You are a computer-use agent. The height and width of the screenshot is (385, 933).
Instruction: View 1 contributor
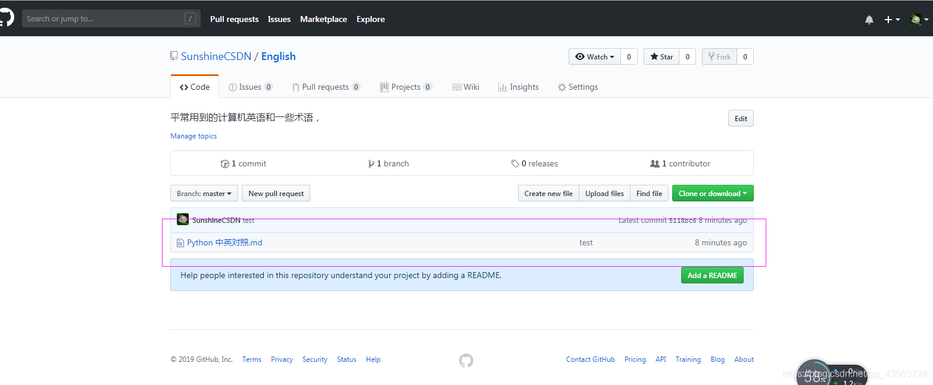click(681, 163)
